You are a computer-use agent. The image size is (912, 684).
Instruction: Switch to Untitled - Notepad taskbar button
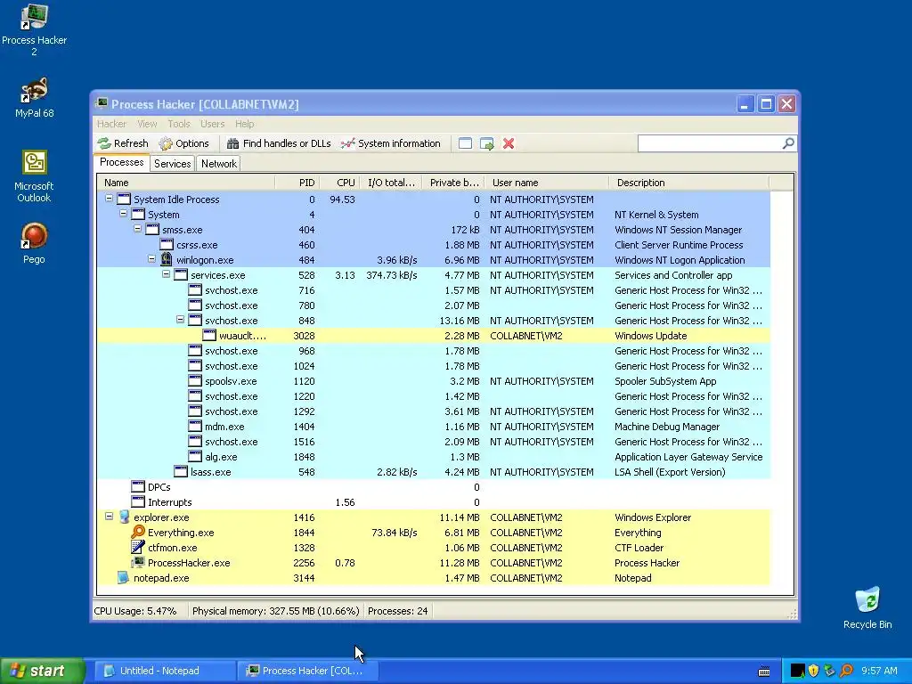[165, 671]
